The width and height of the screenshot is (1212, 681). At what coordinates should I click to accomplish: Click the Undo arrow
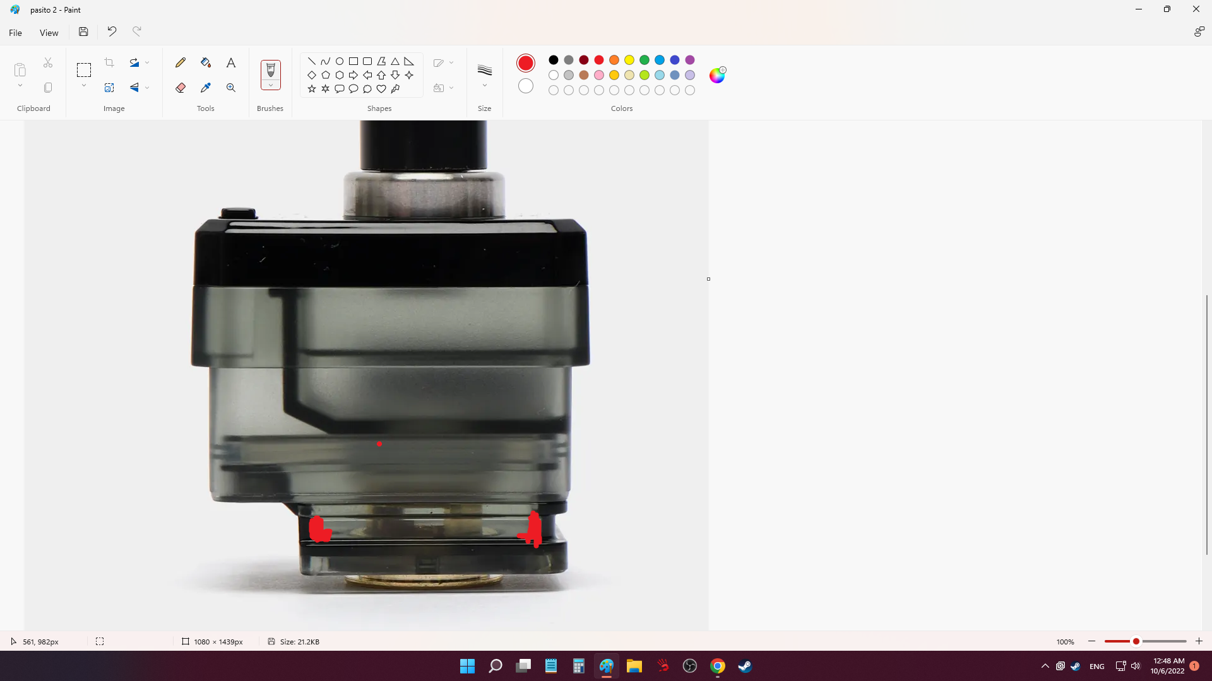pyautogui.click(x=112, y=32)
